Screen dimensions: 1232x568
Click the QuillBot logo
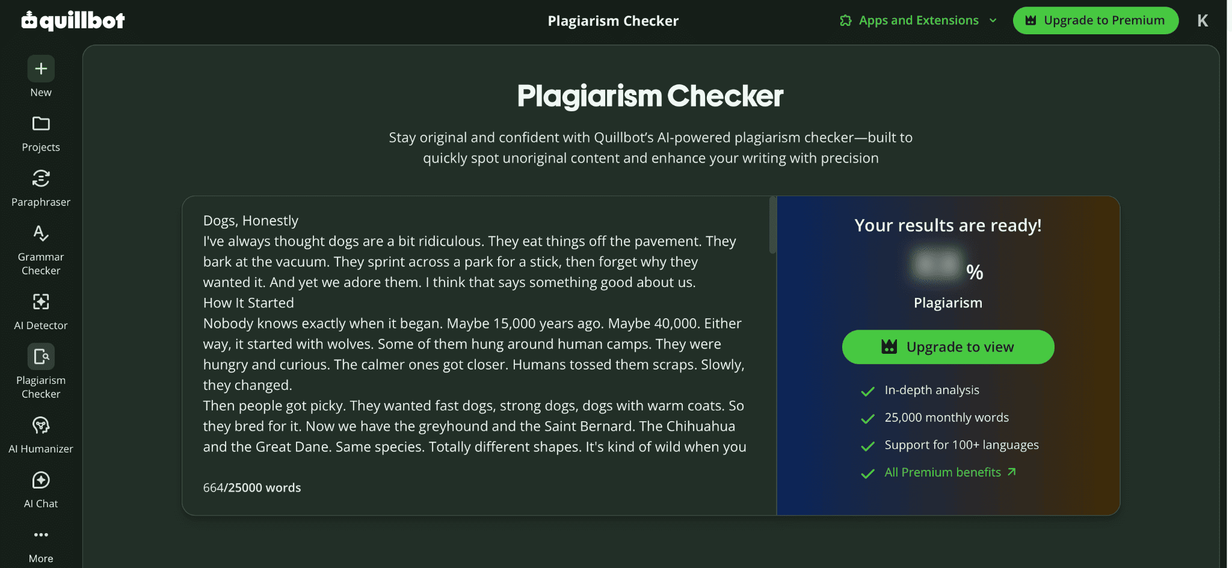(x=73, y=20)
